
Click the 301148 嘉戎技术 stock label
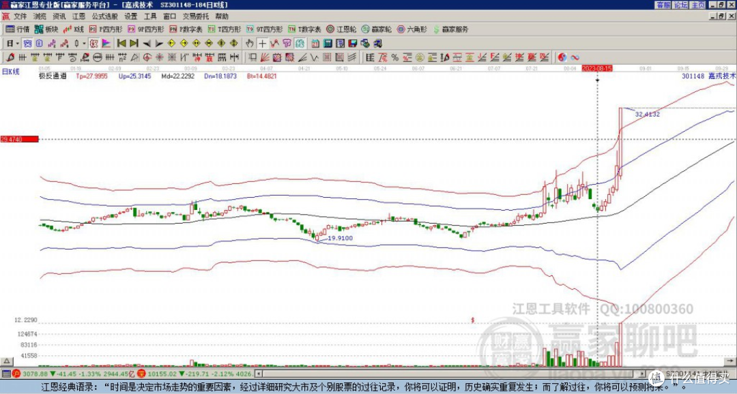pyautogui.click(x=709, y=76)
